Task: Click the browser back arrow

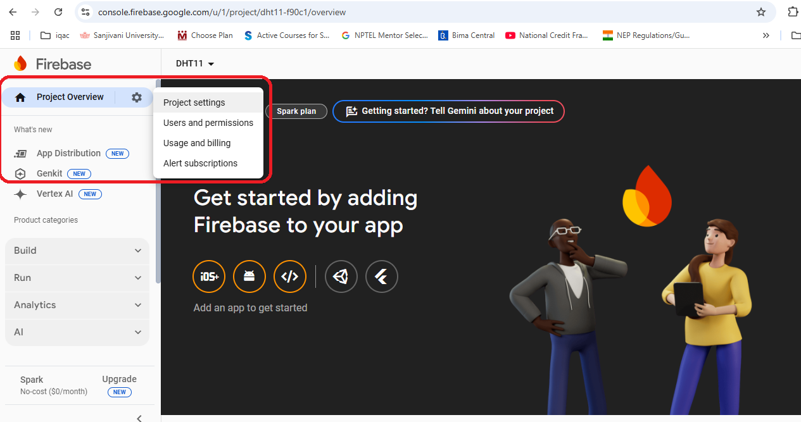Action: tap(13, 12)
